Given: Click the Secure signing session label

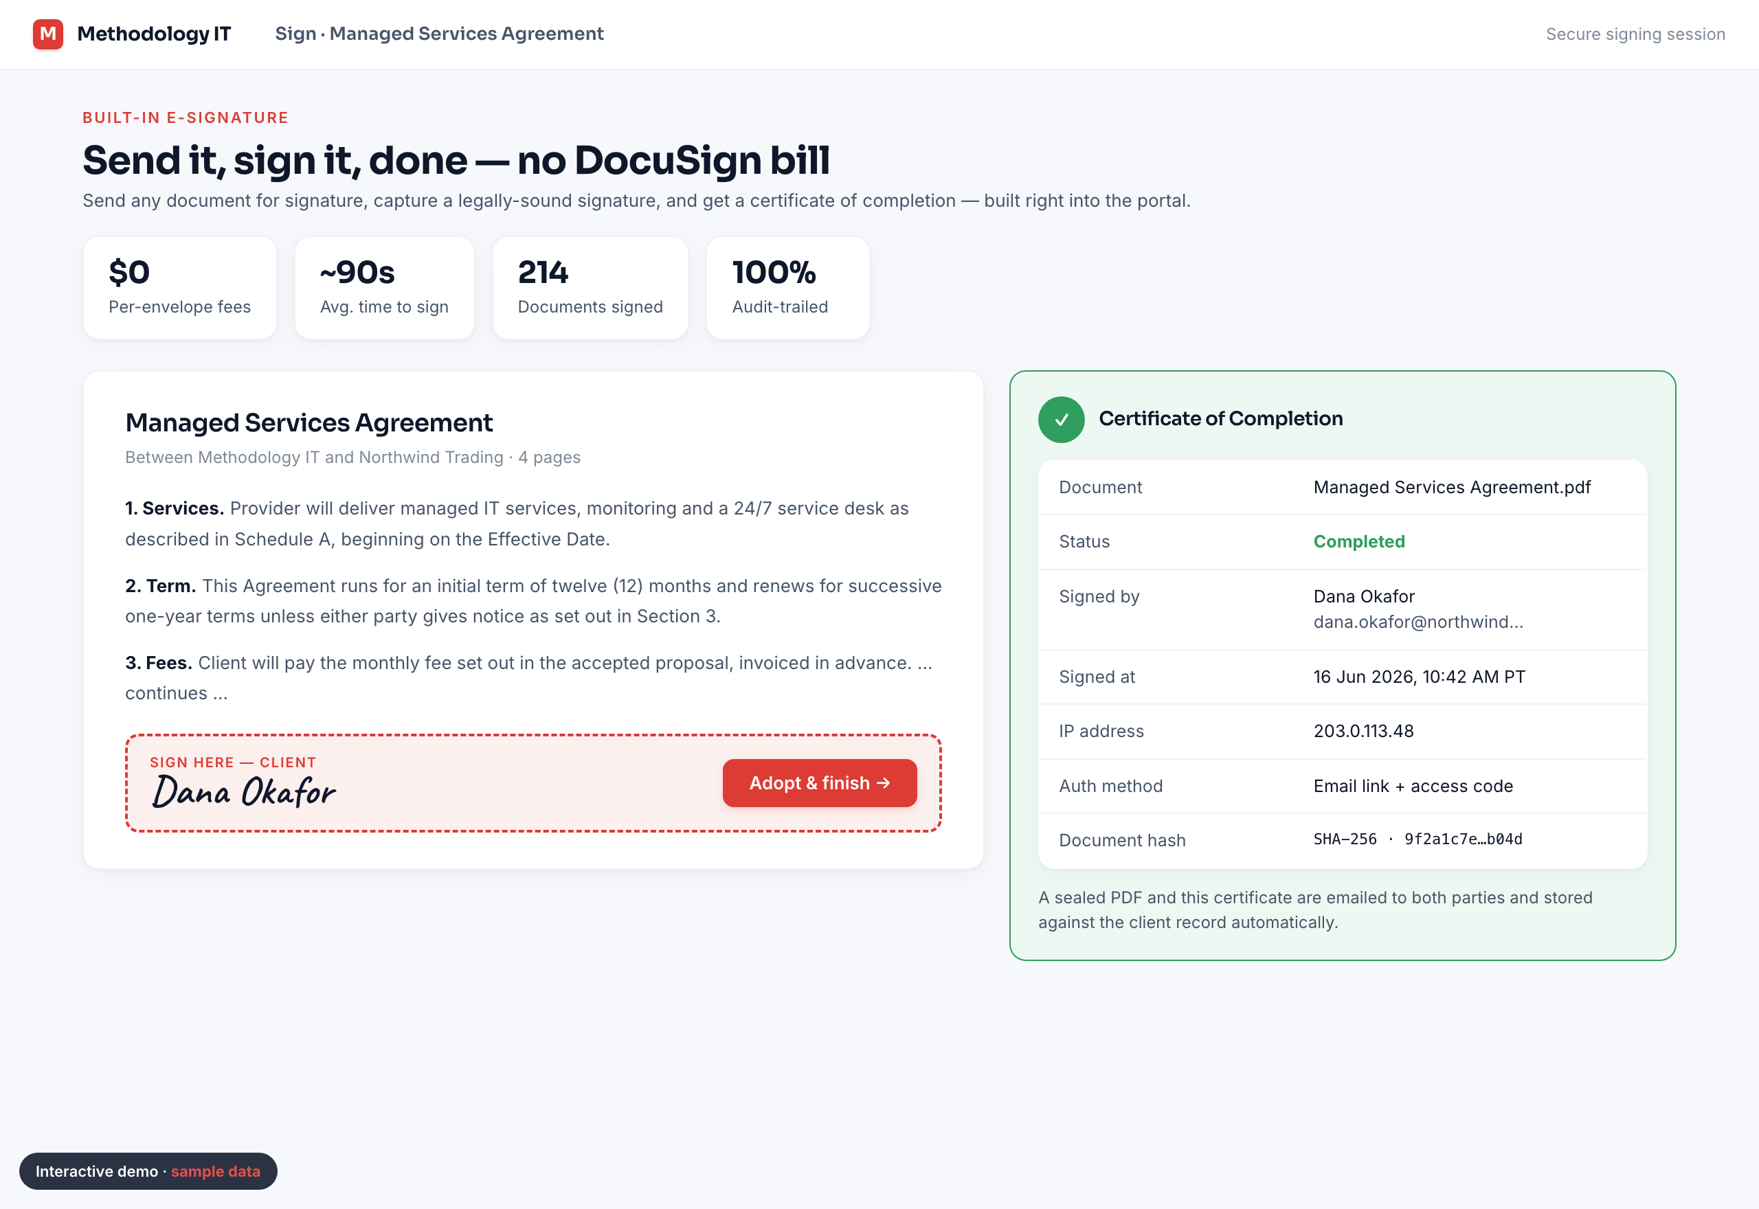Looking at the screenshot, I should point(1635,34).
